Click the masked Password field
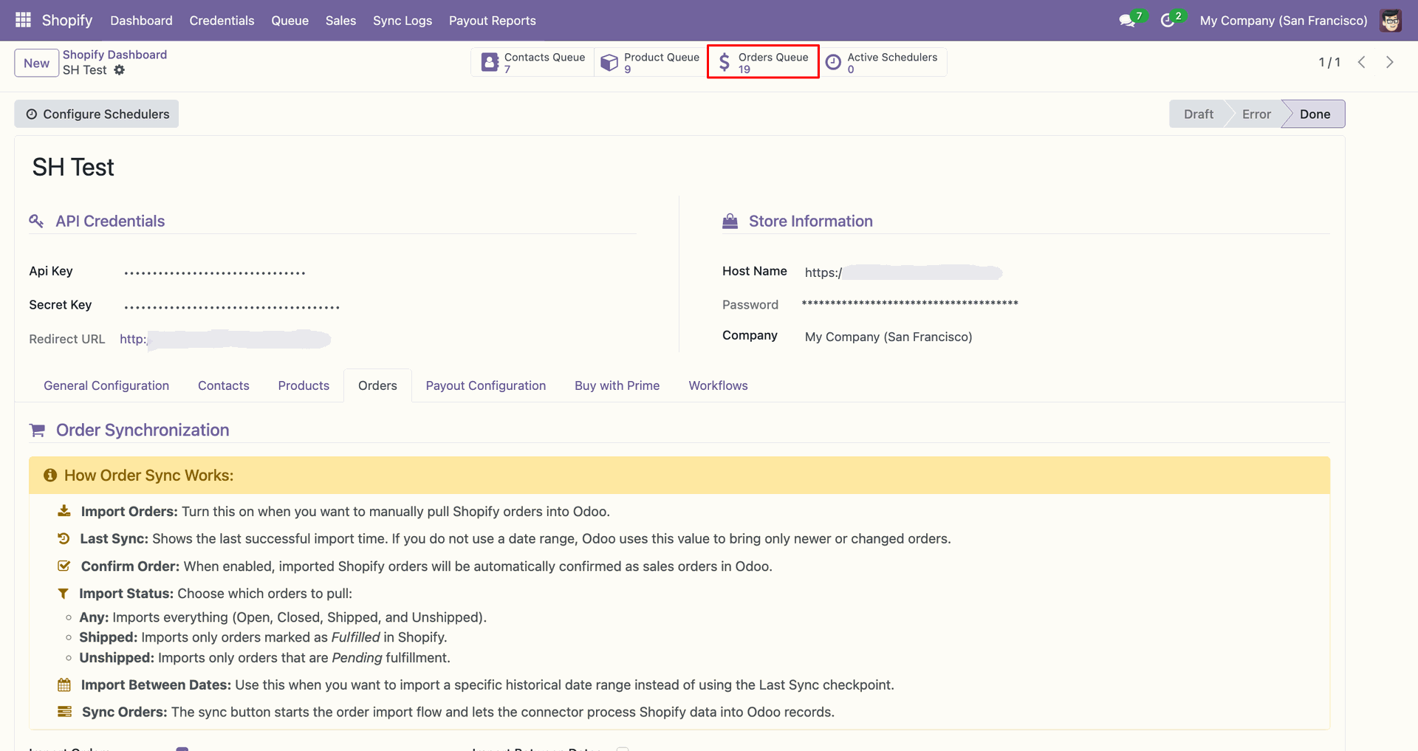The width and height of the screenshot is (1418, 751). (910, 304)
